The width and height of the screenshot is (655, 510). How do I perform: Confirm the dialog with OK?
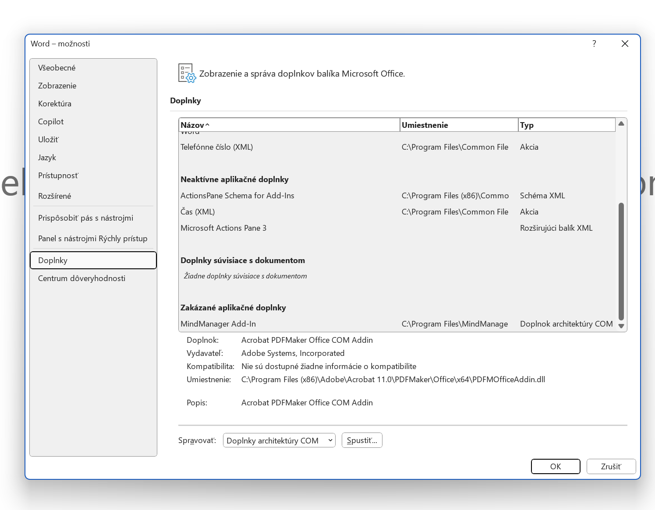(555, 466)
